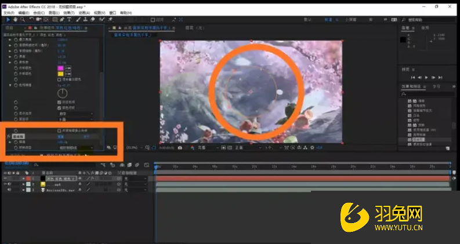Expand layer 3 Horizon20s in timeline
460x244 pixels.
23,190
